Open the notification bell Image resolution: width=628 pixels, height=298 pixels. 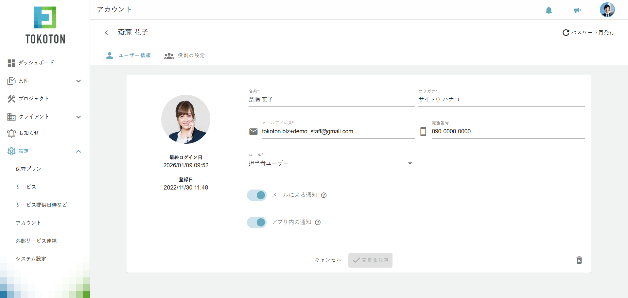[549, 10]
